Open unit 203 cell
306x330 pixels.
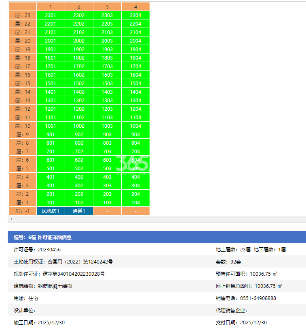tap(107, 194)
